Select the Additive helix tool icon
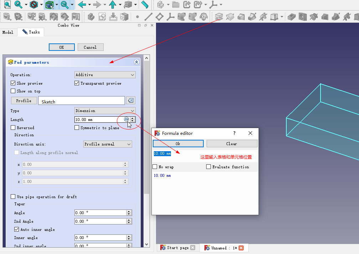Viewport: 359px width, 254px height. [263, 17]
